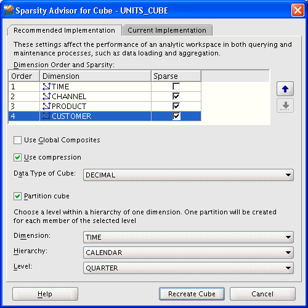Click the TIME dimension icon in row 1
This screenshot has width=308, height=308.
coord(46,86)
